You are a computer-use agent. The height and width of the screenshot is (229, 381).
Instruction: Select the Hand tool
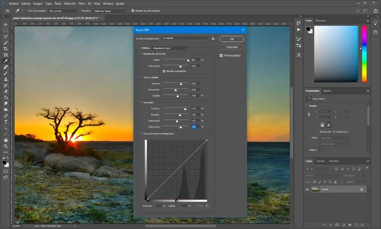6,140
